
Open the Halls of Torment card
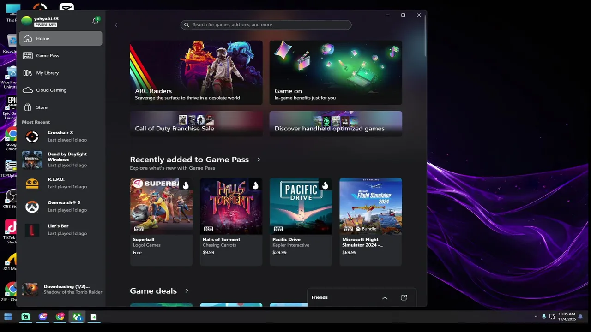pyautogui.click(x=231, y=222)
